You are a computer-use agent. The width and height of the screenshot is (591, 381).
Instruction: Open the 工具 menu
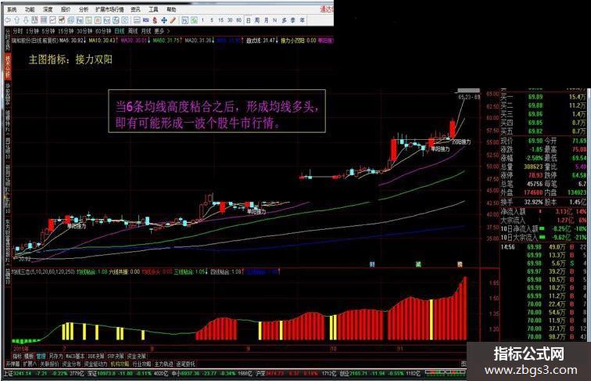(x=153, y=9)
